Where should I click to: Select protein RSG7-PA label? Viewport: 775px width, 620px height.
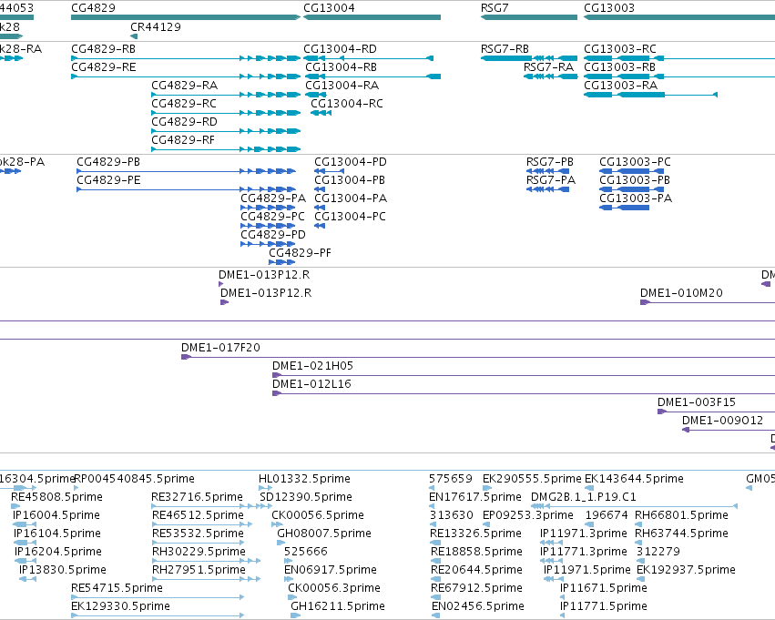tap(551, 180)
